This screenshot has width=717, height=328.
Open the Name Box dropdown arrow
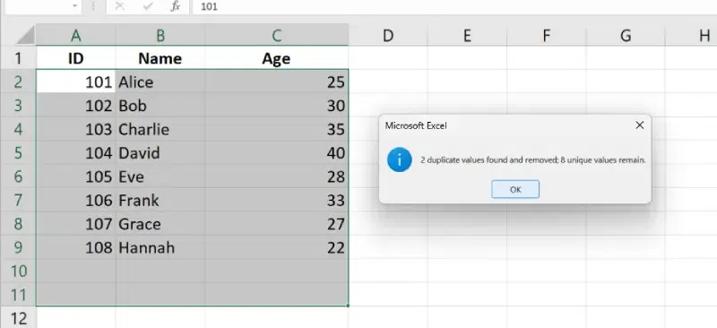tap(74, 6)
